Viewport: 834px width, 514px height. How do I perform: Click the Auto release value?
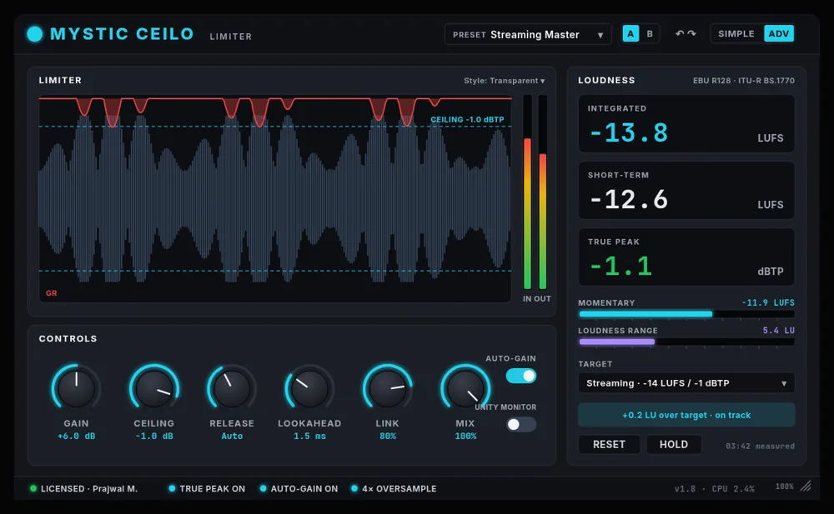[232, 436]
